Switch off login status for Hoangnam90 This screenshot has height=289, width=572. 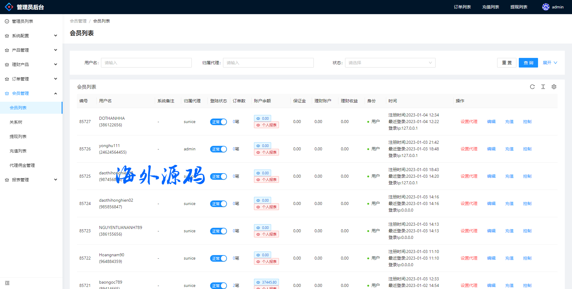click(x=218, y=258)
